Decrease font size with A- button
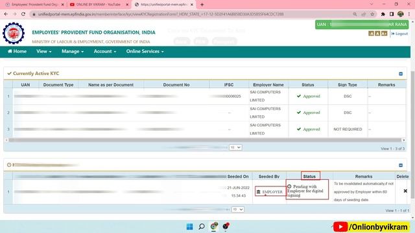 (371, 34)
